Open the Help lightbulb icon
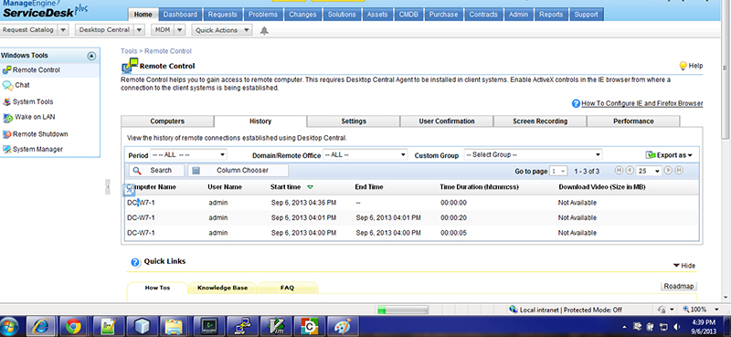 683,66
